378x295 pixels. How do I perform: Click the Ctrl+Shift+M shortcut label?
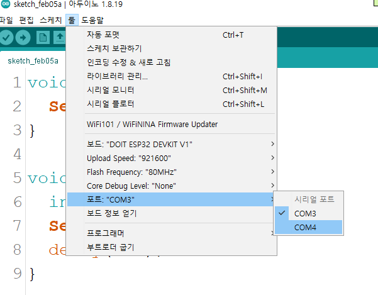pyautogui.click(x=245, y=91)
